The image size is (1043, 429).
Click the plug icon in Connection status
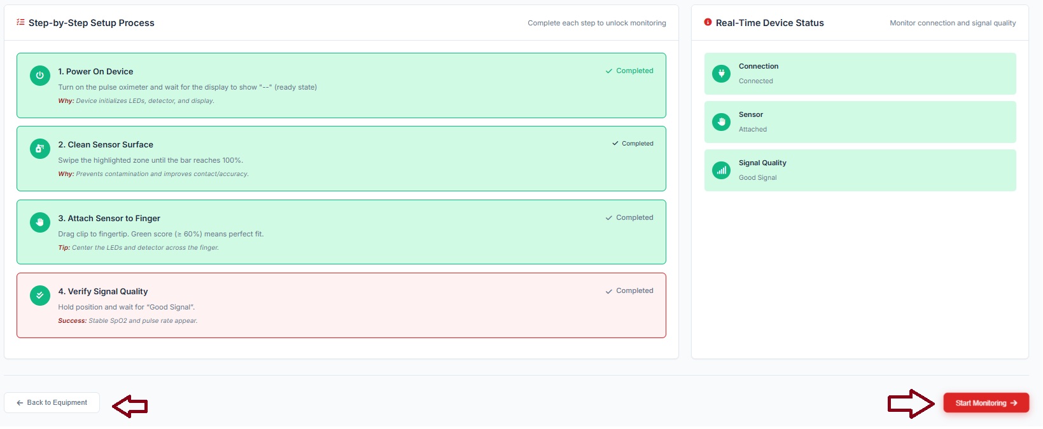pyautogui.click(x=721, y=74)
